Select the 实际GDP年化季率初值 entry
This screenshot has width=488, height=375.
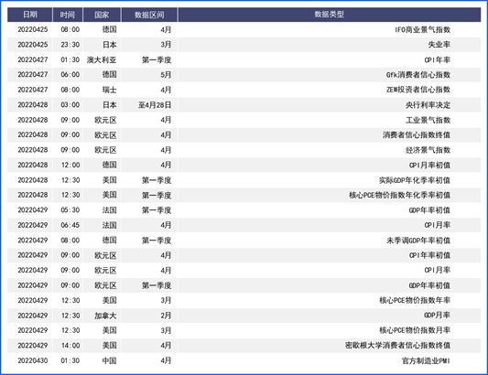415,180
